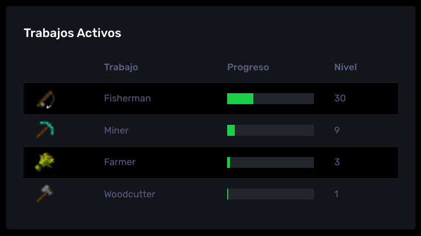
Task: Click Fisherman level value 30
Action: pos(340,98)
